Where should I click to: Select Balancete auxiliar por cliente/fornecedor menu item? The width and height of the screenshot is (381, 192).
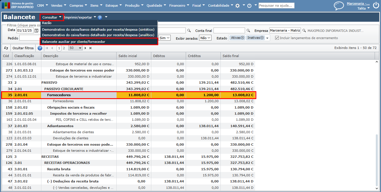coord(73,42)
